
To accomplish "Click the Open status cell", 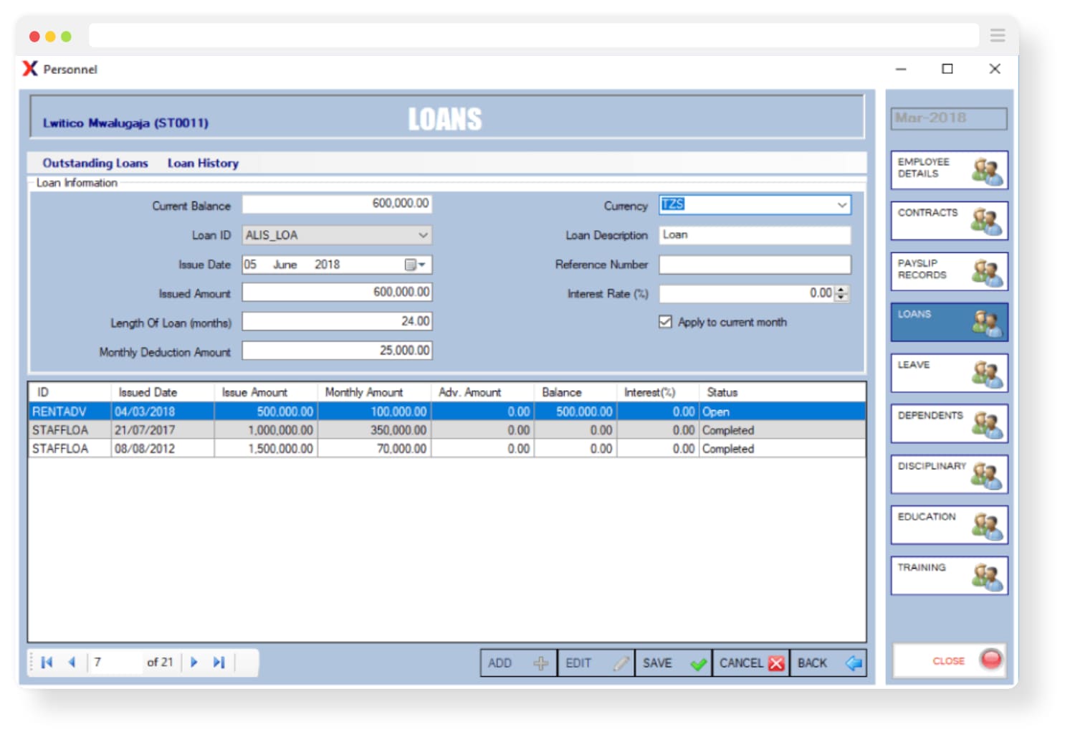I will tap(782, 412).
